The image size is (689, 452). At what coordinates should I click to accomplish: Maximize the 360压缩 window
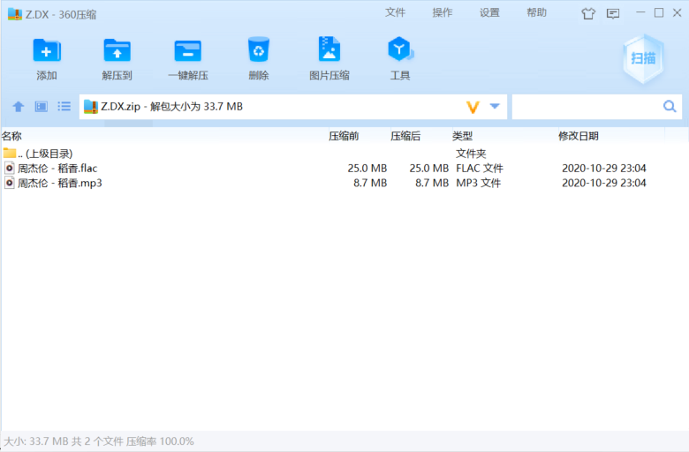659,12
